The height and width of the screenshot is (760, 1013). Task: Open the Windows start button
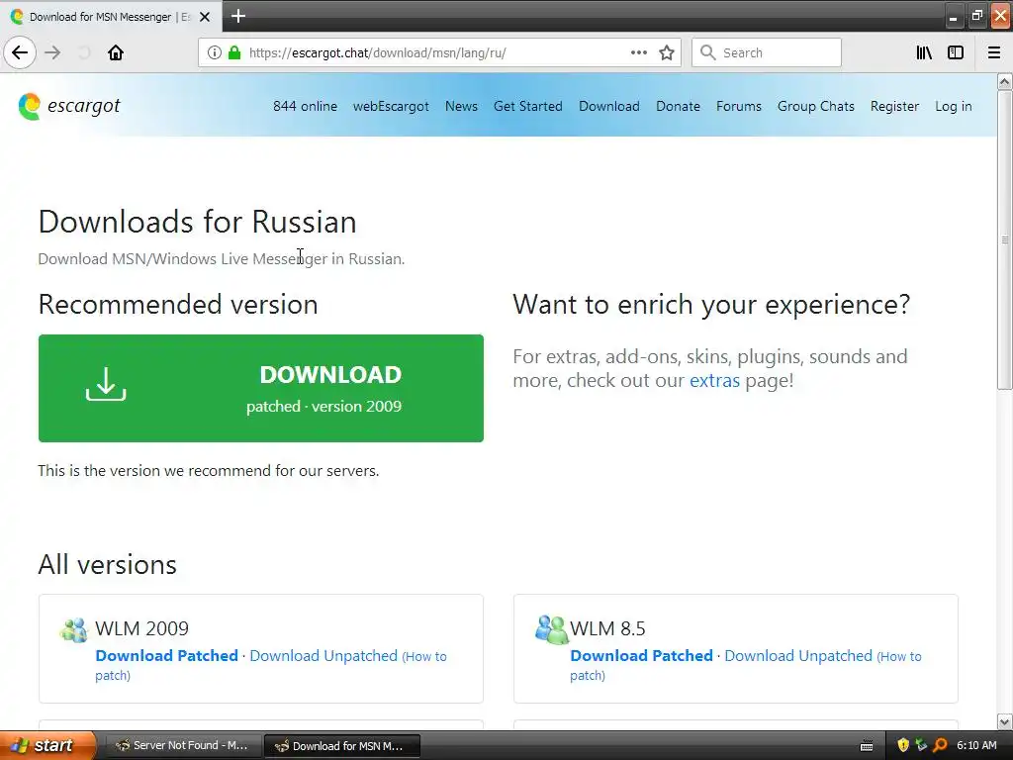pyautogui.click(x=46, y=745)
